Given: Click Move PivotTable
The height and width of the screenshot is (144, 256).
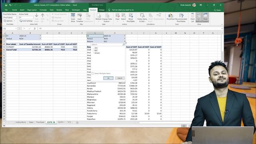Looking at the screenshot, I should coord(131,18).
